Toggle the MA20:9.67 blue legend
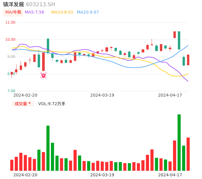 pyautogui.click(x=88, y=12)
